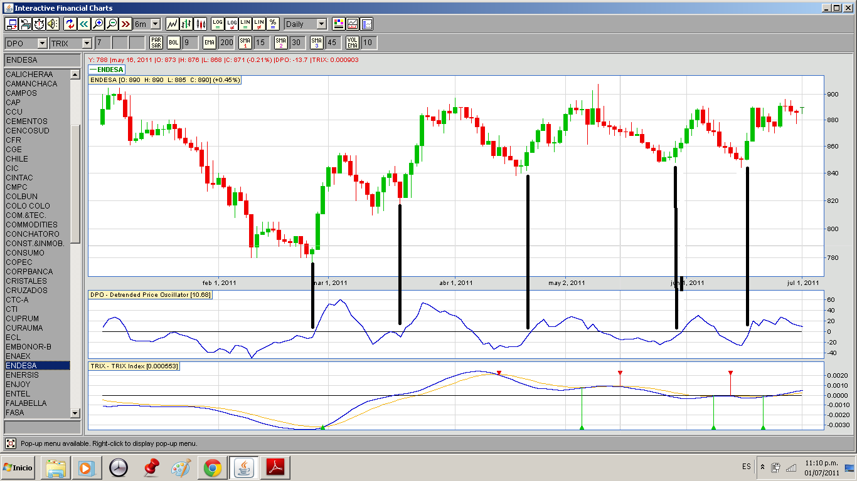
Task: Click the VOL EMA field showing 10
Action: [369, 43]
